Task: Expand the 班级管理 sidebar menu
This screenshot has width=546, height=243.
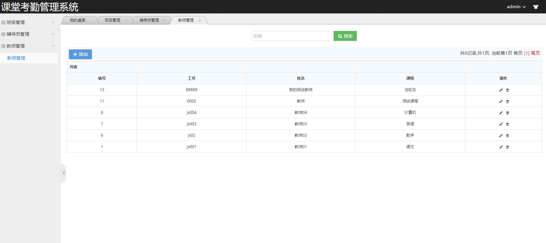Action: [x=28, y=22]
